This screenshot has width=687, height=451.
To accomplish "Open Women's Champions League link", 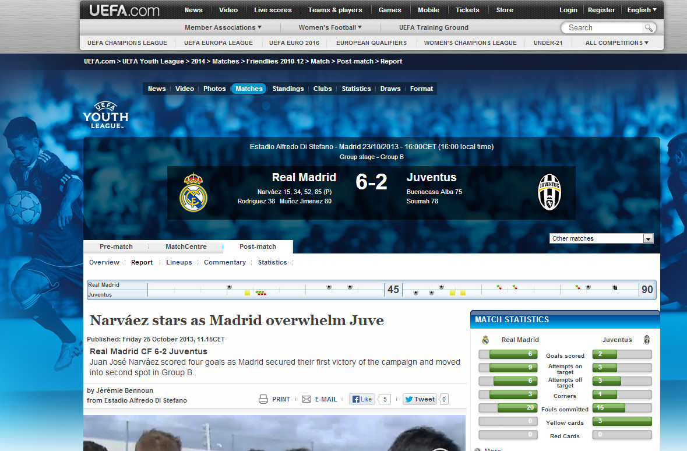I will [470, 43].
